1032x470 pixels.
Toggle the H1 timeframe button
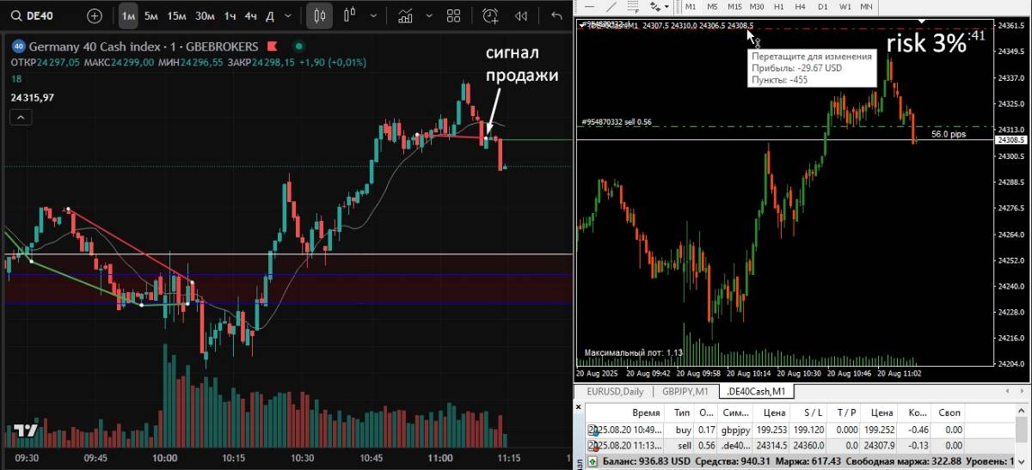tap(778, 6)
